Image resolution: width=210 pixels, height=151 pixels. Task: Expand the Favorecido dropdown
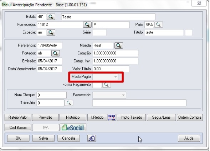click(109, 95)
